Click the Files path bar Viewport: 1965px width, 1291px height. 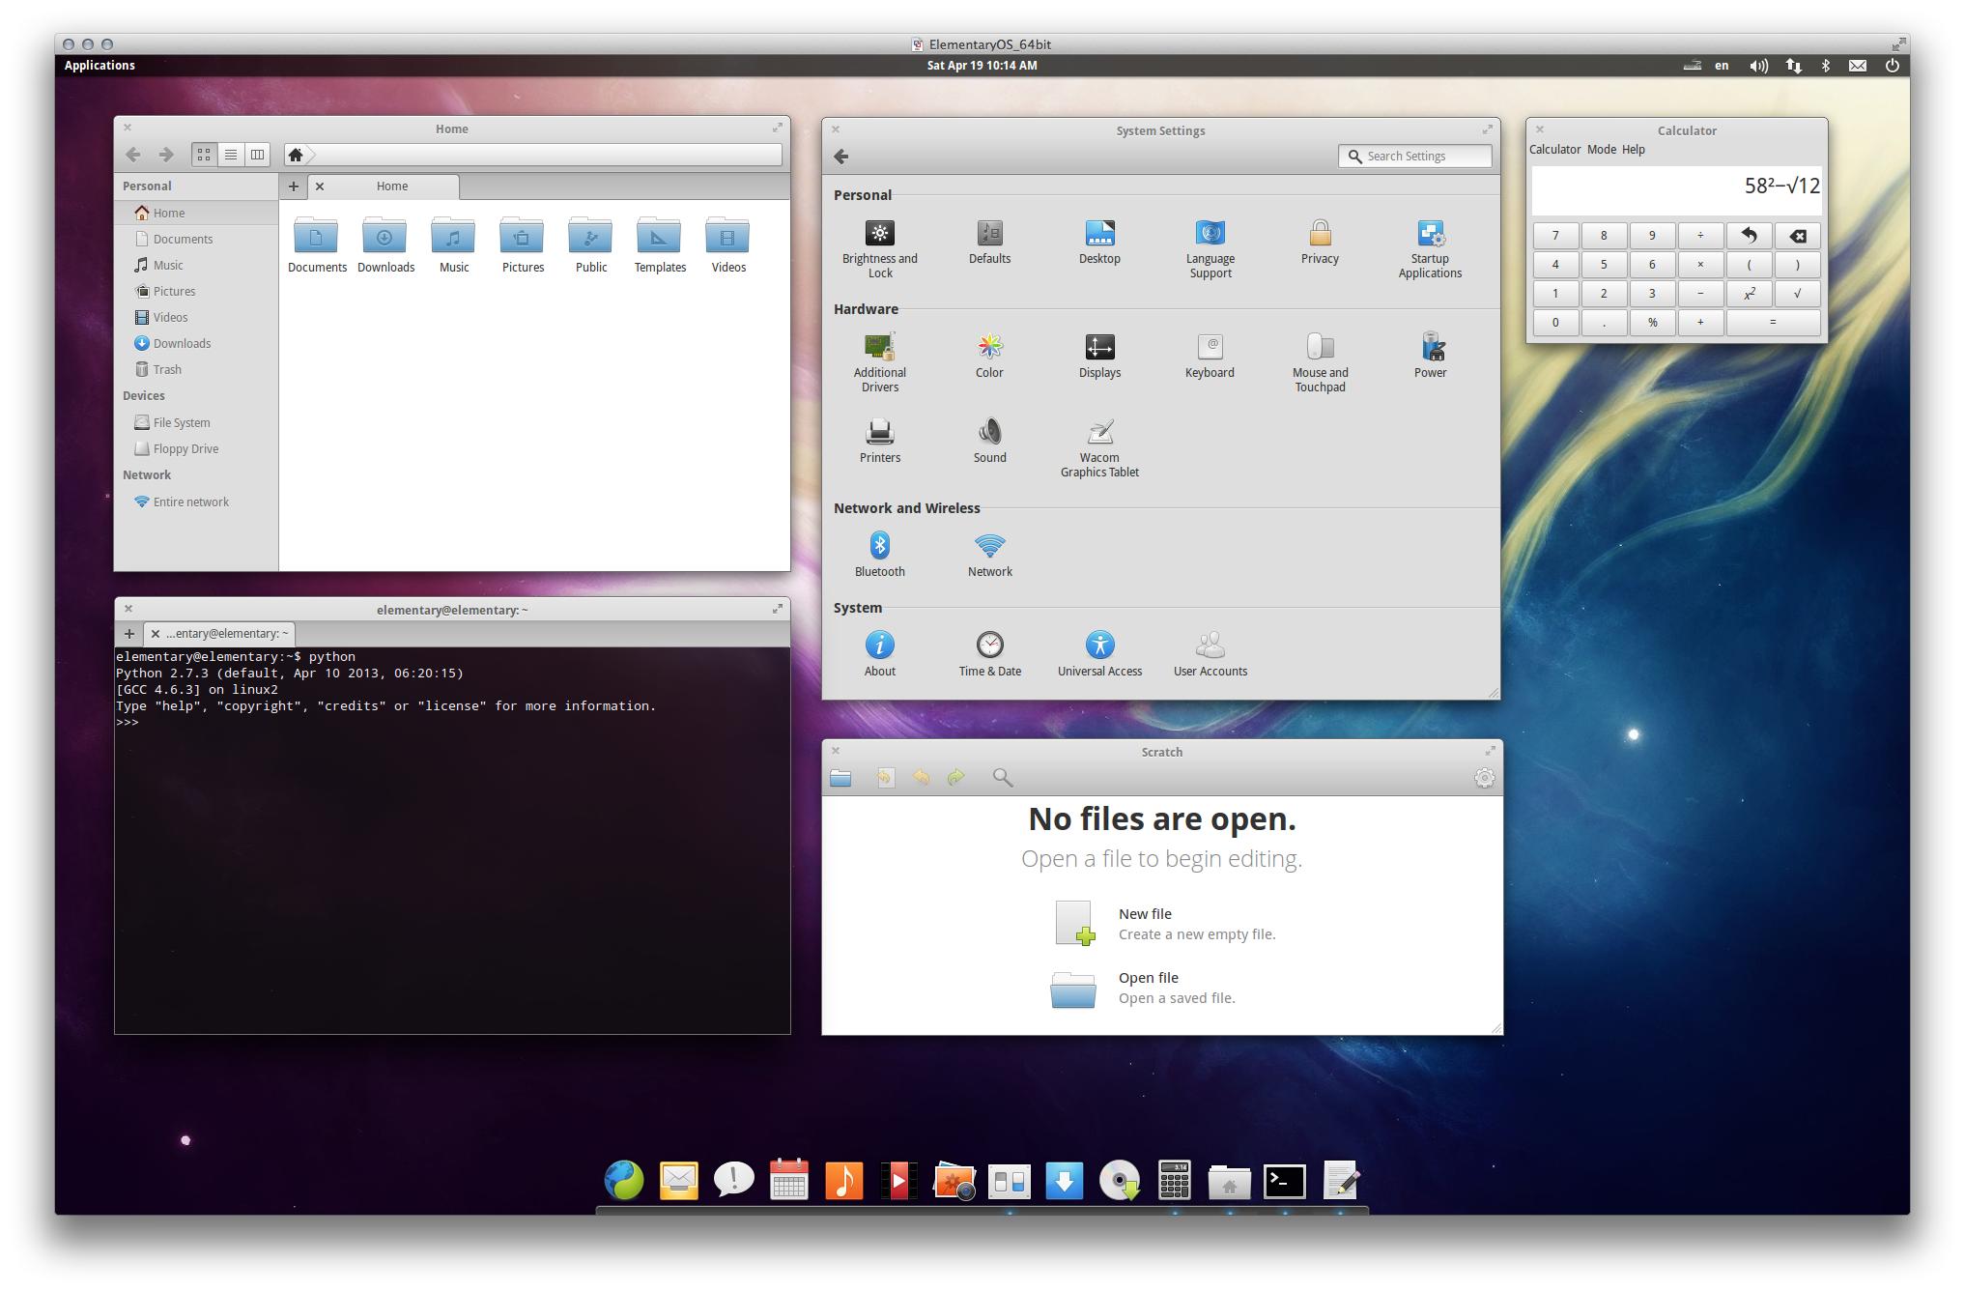click(533, 155)
